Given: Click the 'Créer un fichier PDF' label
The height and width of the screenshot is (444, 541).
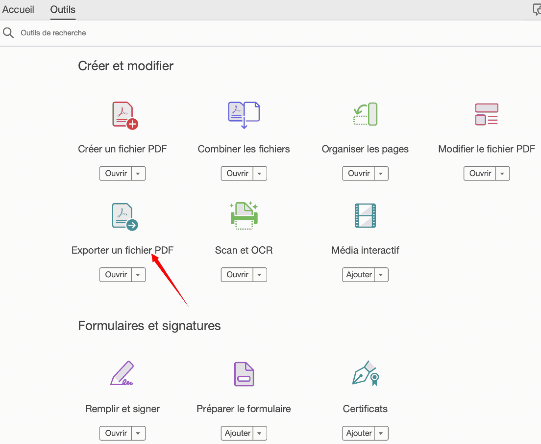Looking at the screenshot, I should [x=123, y=149].
